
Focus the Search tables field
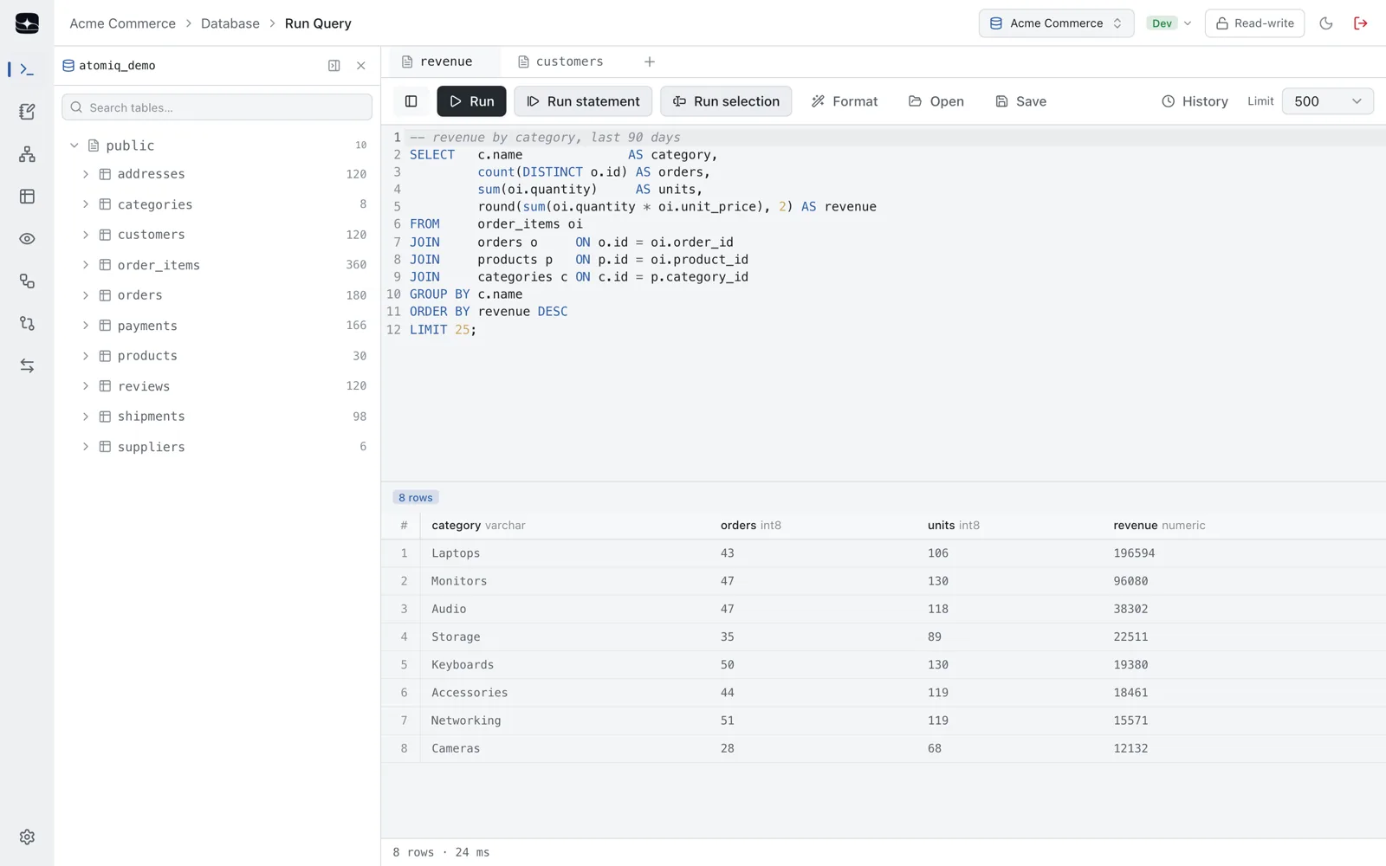[x=217, y=107]
